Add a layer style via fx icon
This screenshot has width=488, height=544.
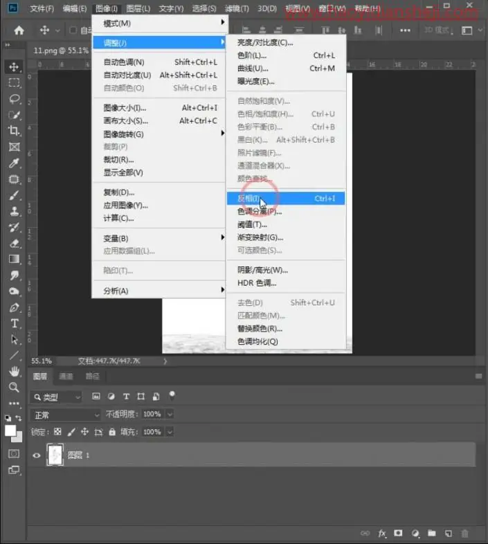382,533
